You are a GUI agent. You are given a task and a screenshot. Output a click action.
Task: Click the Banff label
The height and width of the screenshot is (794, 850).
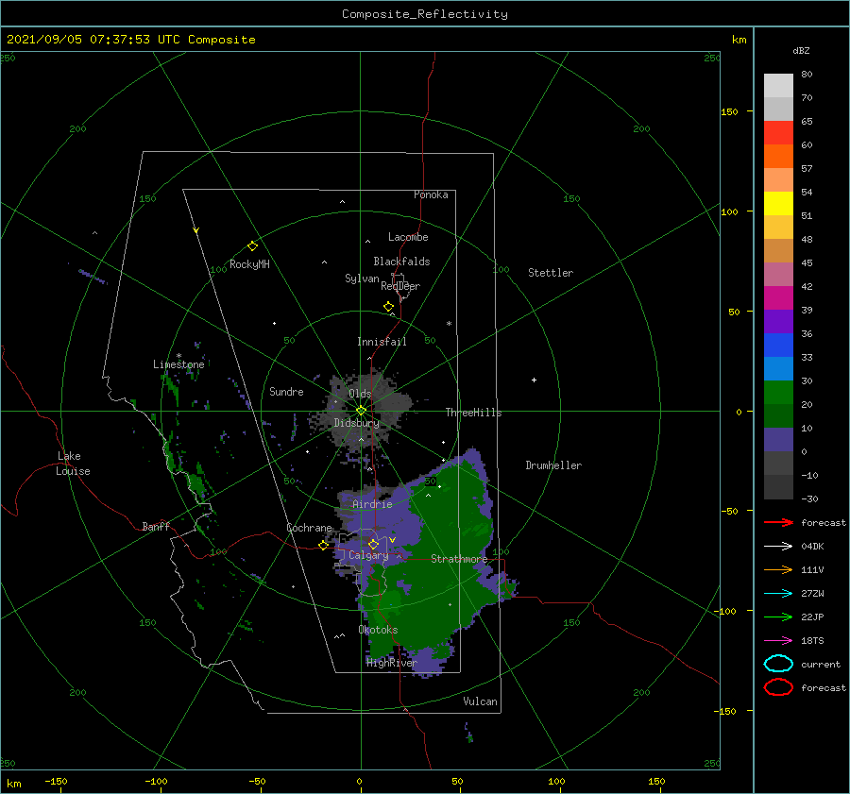pos(156,526)
